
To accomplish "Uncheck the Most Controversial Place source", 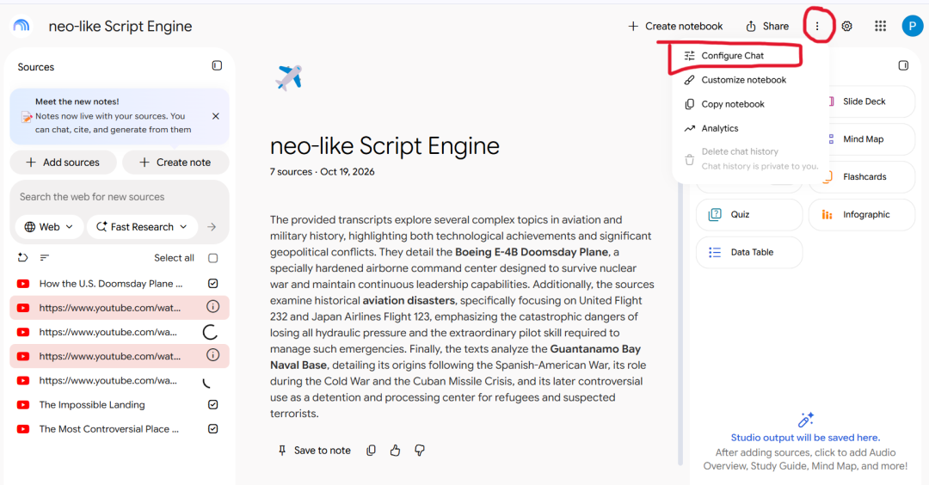I will [213, 429].
